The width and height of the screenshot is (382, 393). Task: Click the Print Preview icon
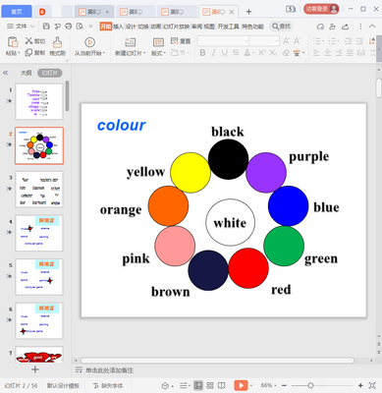pos(80,27)
